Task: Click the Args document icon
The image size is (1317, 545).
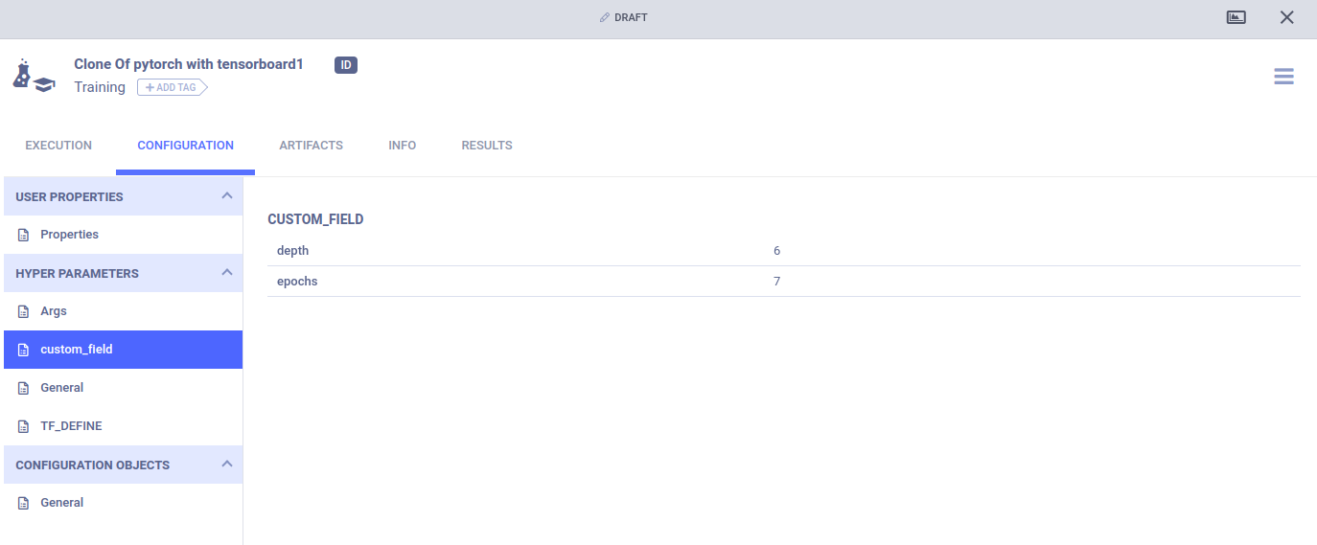Action: coord(24,311)
